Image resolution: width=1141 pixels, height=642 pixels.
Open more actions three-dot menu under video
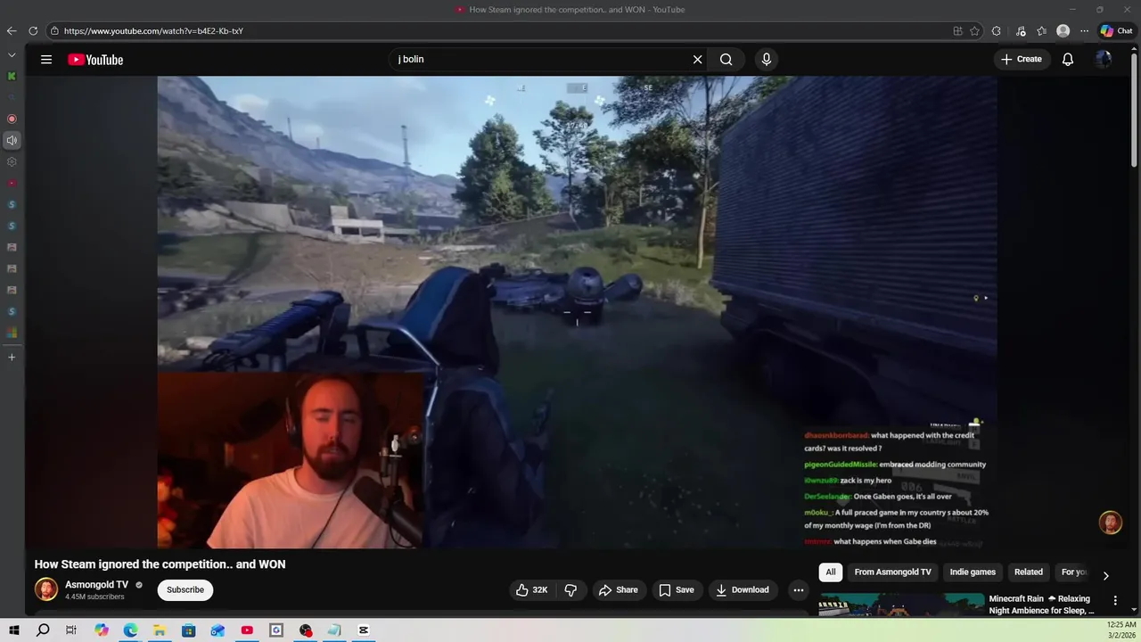click(799, 589)
